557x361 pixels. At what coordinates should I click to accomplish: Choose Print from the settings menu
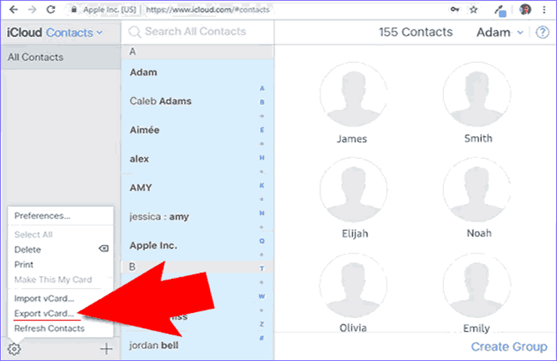24,265
